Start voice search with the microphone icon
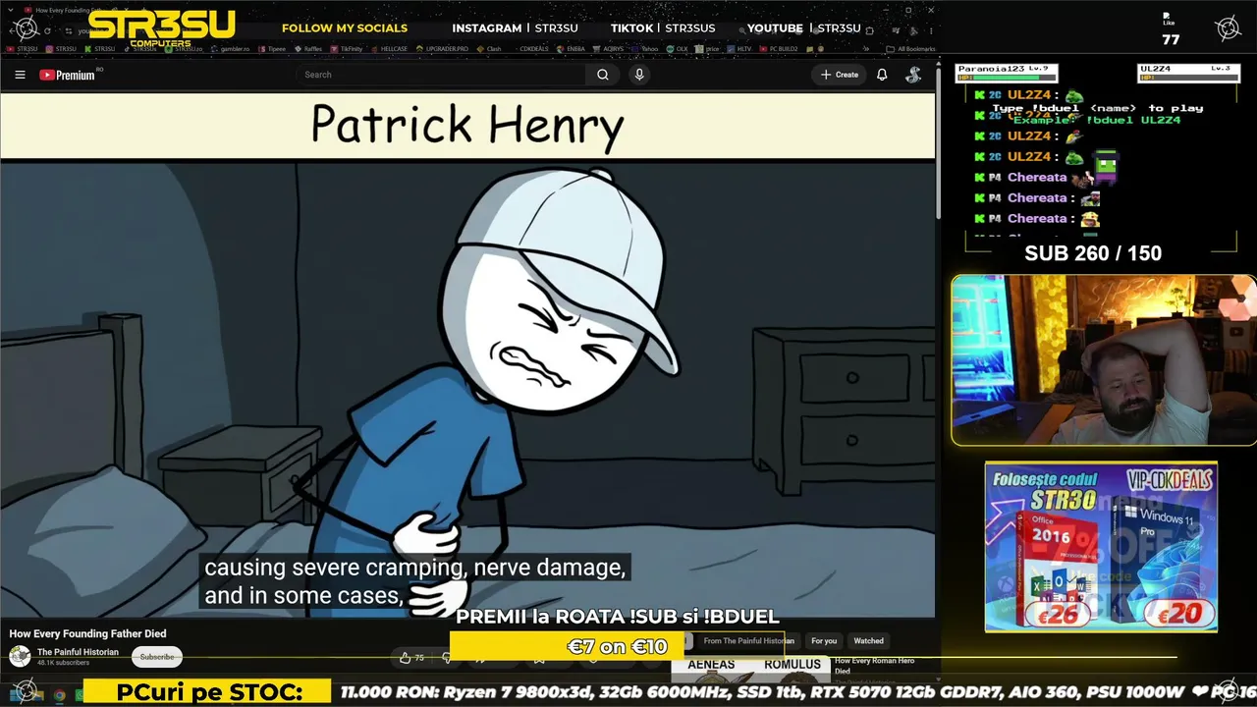Screen dimensions: 1257x707 pos(639,75)
